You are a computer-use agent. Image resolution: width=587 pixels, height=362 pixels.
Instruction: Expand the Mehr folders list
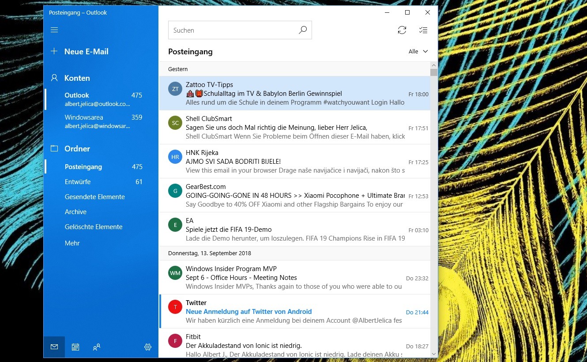(72, 243)
